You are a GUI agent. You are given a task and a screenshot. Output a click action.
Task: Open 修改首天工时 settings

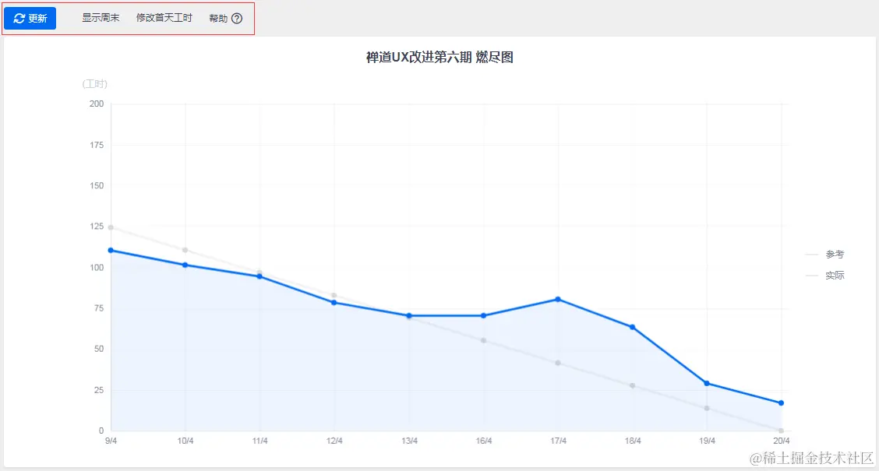point(164,18)
